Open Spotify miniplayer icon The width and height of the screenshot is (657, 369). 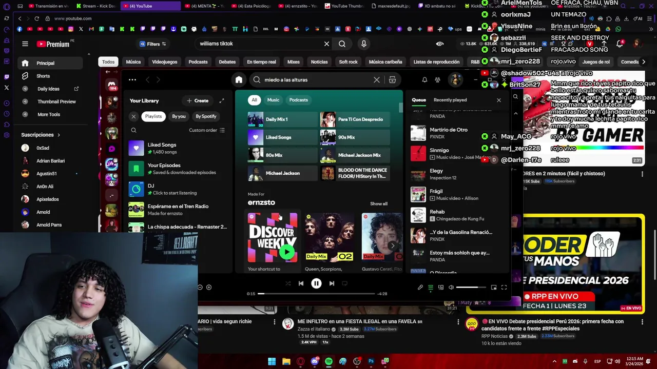tap(494, 288)
